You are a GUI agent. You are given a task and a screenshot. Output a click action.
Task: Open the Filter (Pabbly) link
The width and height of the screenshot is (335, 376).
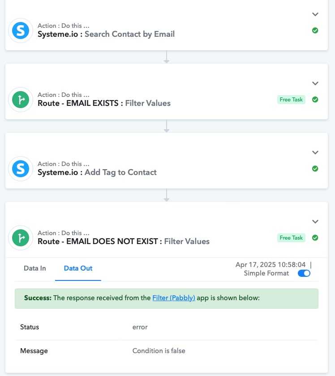pyautogui.click(x=174, y=297)
